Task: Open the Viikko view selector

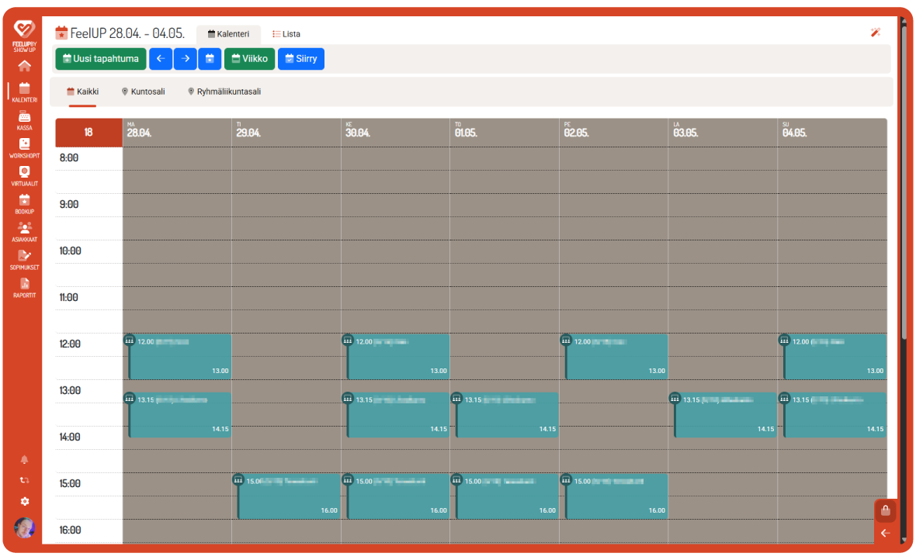Action: pos(249,59)
